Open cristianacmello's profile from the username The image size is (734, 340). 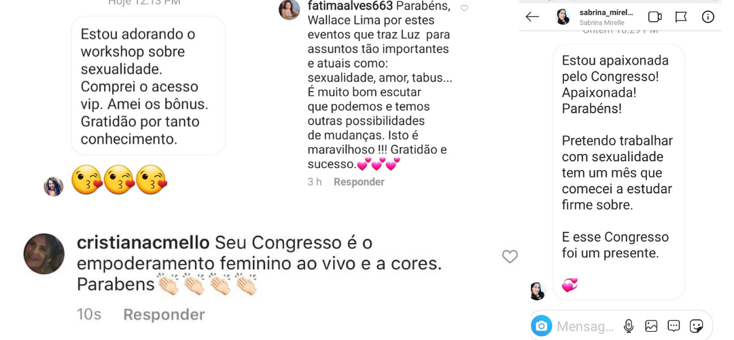coord(143,243)
